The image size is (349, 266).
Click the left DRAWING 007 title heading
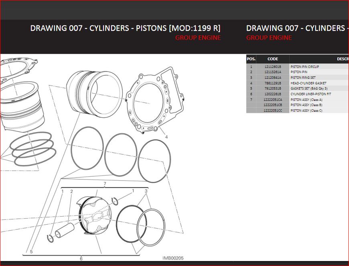125,28
